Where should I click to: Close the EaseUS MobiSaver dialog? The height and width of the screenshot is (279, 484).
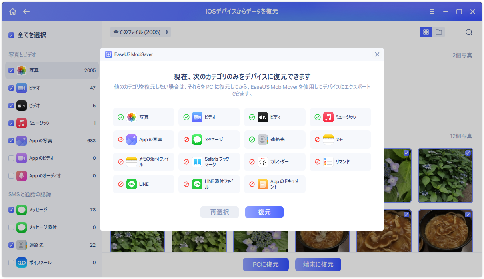pos(377,54)
